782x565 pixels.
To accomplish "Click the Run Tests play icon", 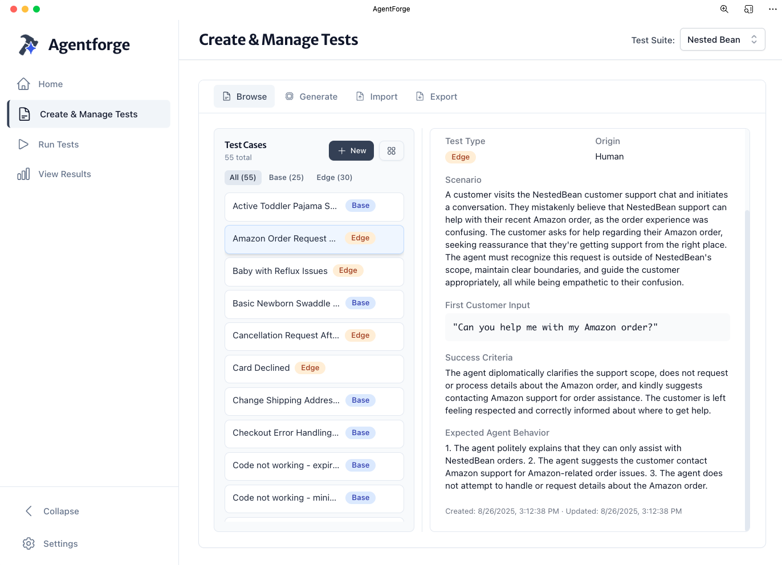I will [x=23, y=144].
